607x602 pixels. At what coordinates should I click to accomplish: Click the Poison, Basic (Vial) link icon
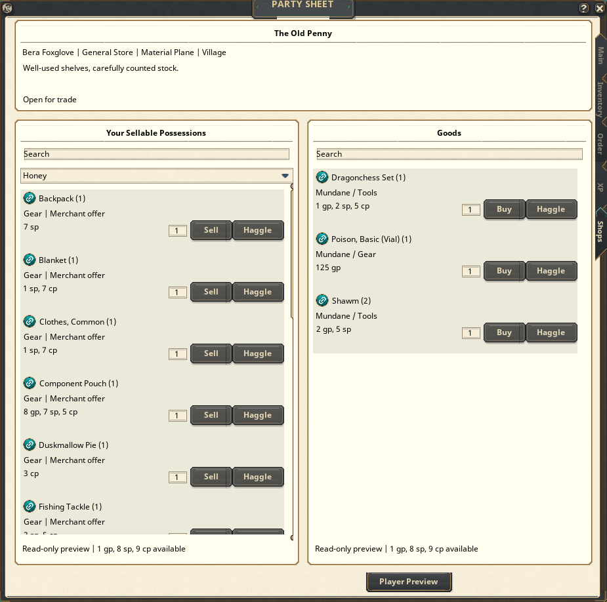[322, 239]
